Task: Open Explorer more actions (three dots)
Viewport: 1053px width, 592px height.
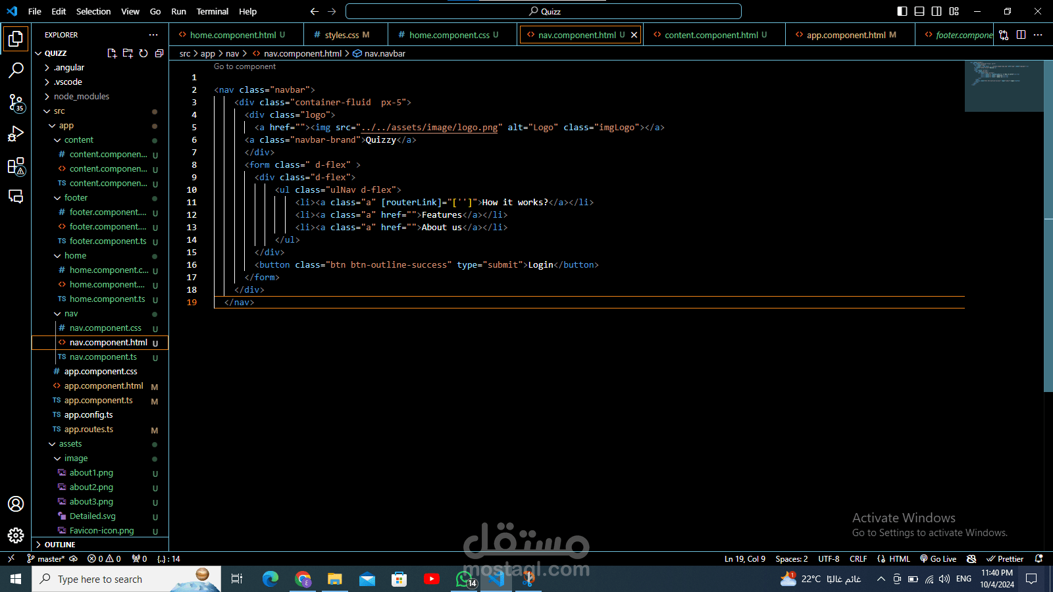Action: [153, 35]
